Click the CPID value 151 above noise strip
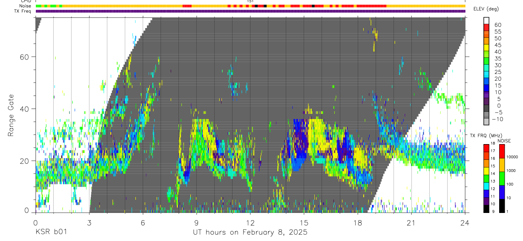Screen dimensions: 523x241 pyautogui.click(x=250, y=1)
